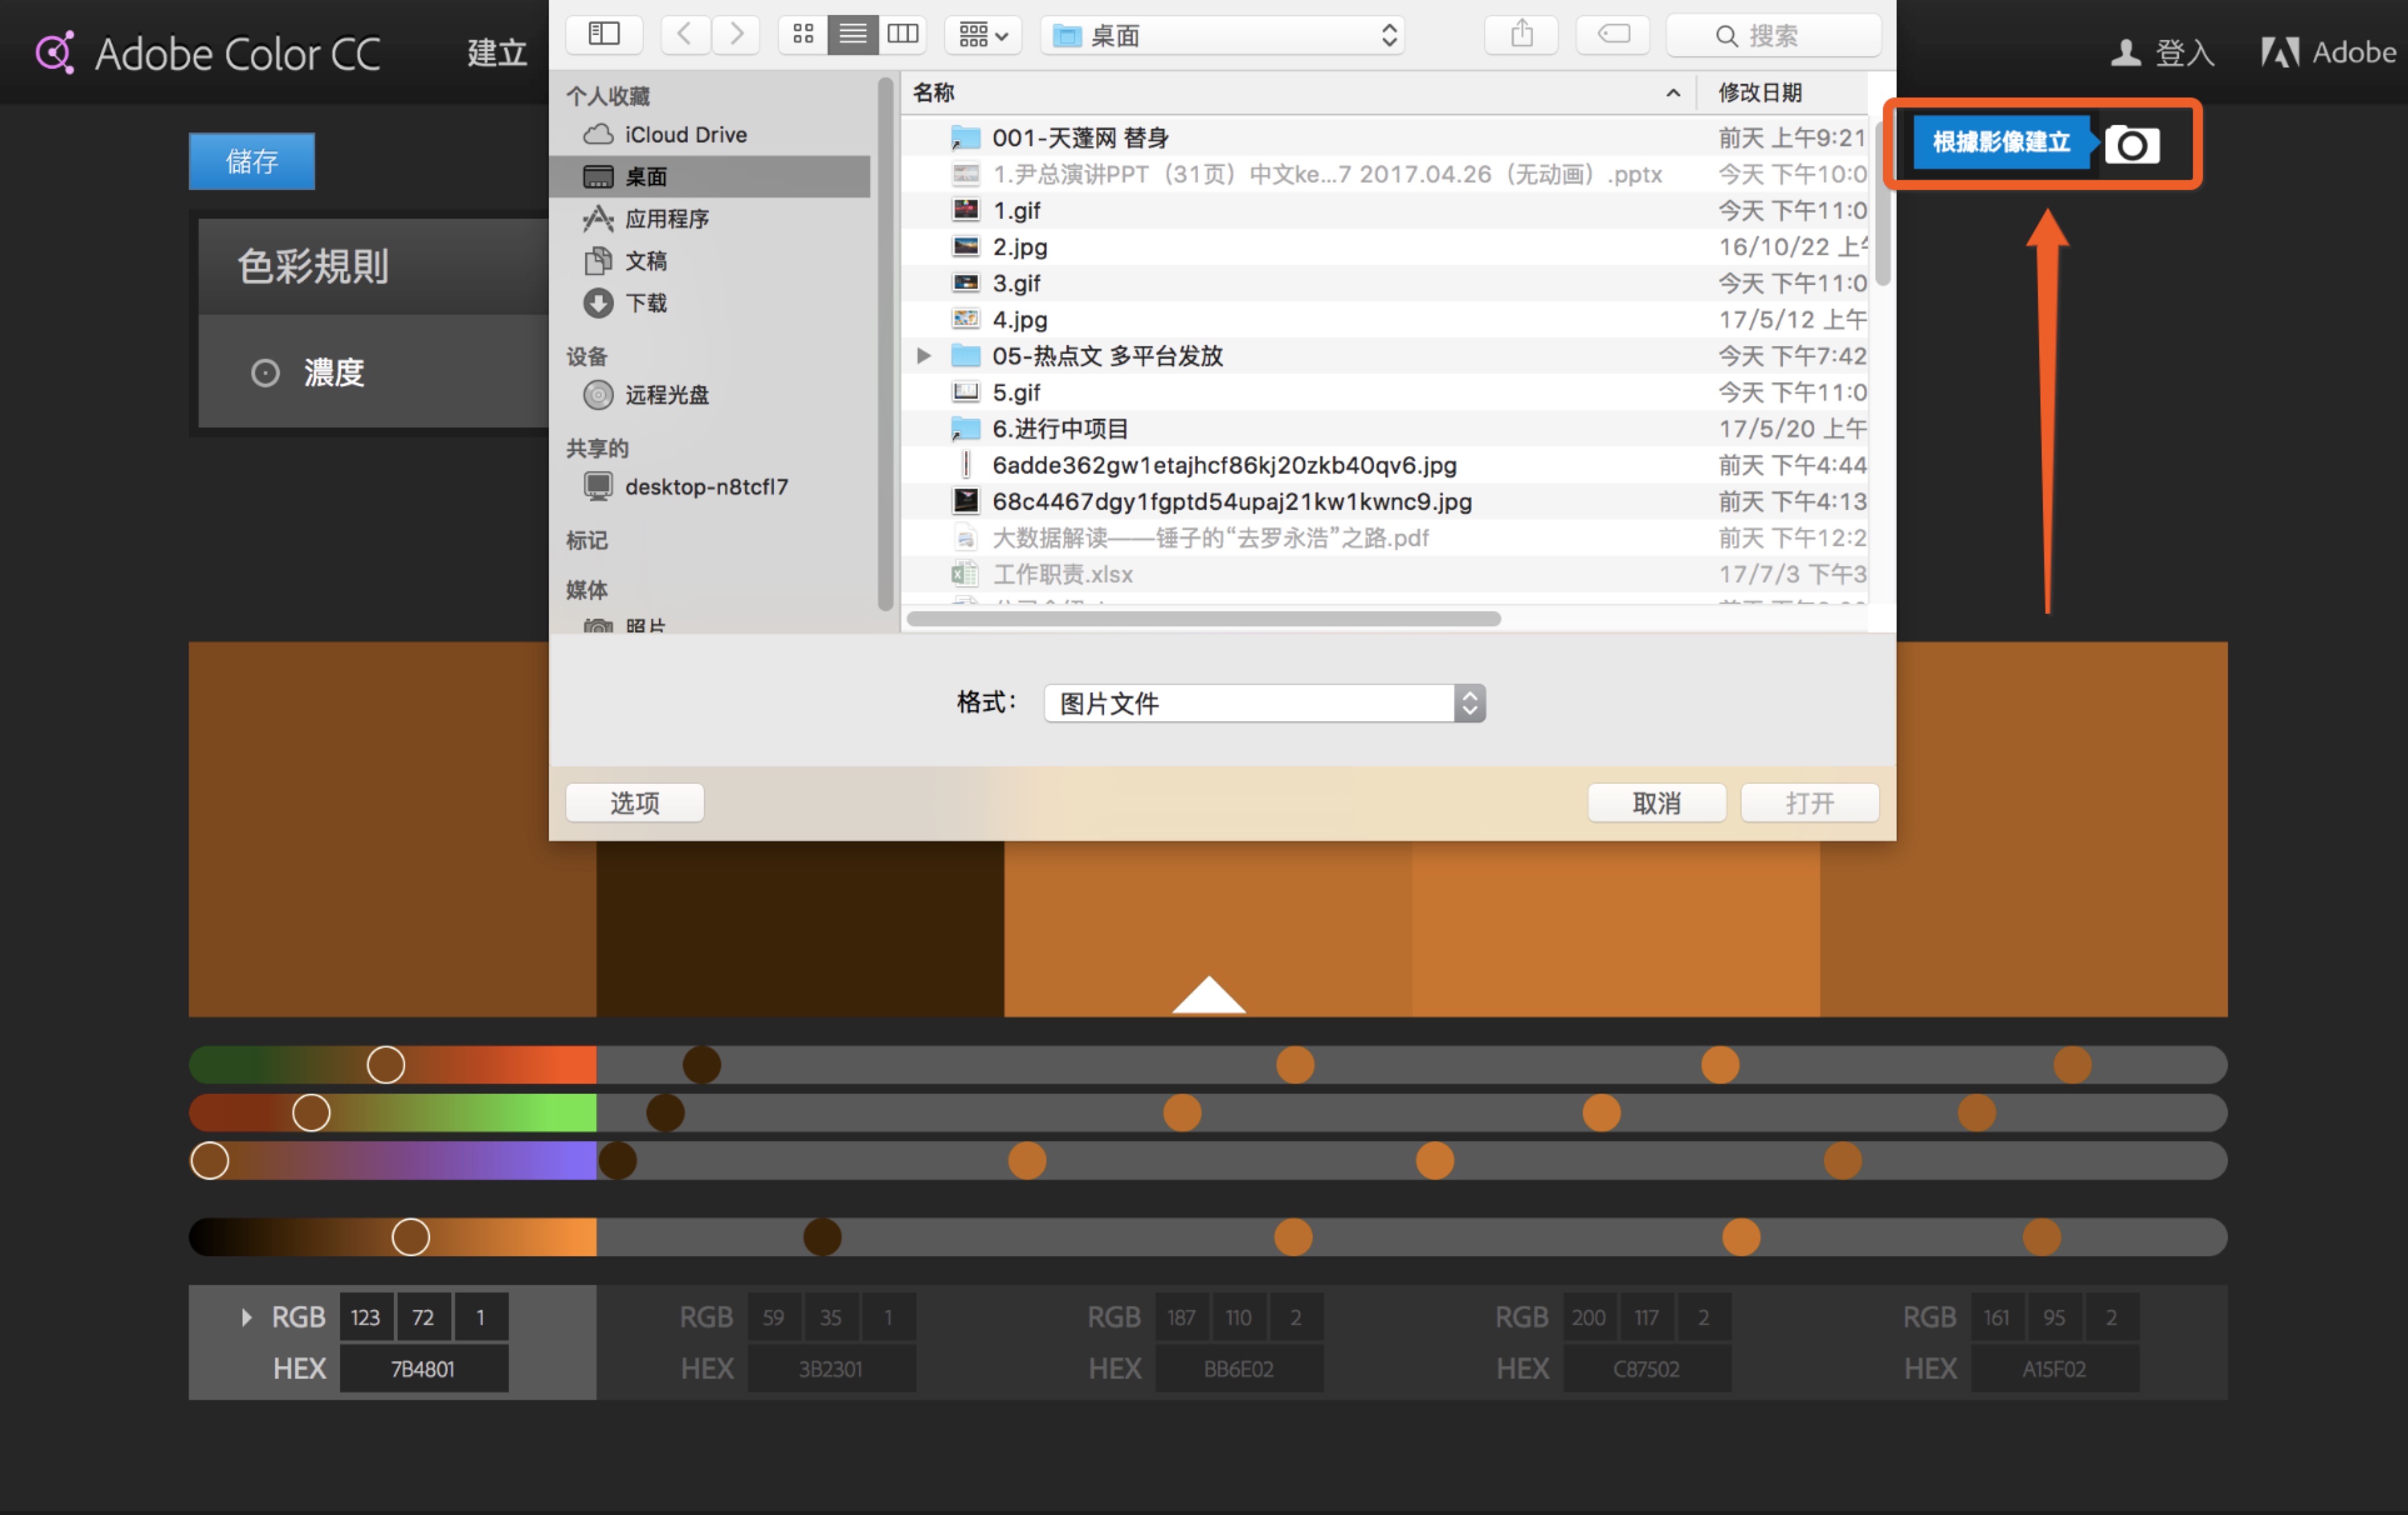
Task: Click the 搜索 search field
Action: (x=1773, y=35)
